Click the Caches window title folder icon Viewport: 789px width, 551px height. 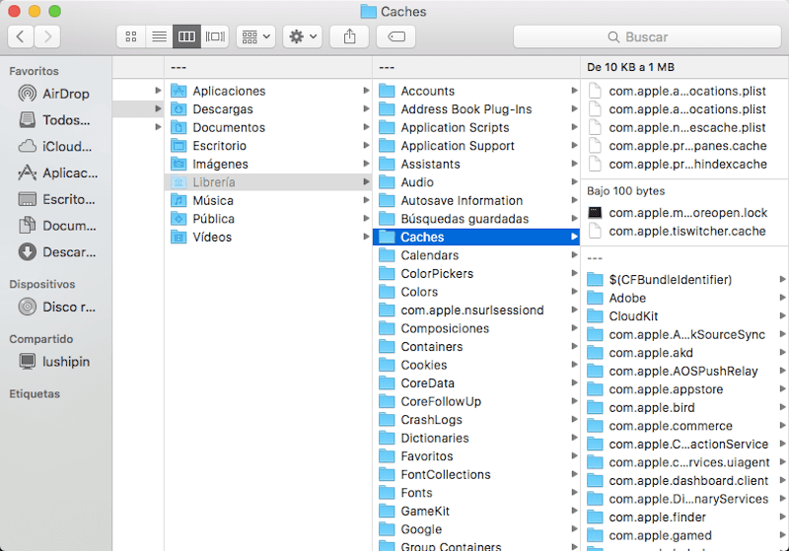368,12
